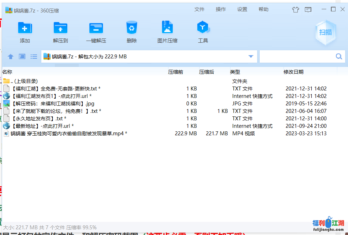Open the 文件 (File) menu
348x235 pixels.
[199, 10]
